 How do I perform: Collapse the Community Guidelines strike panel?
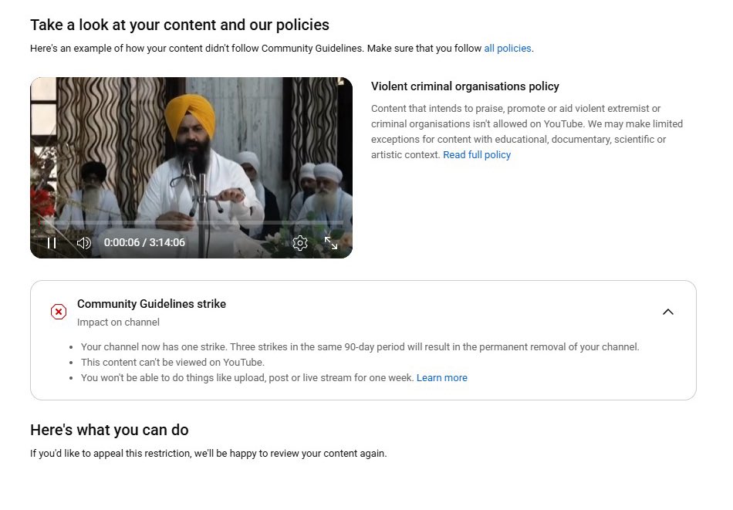(668, 311)
